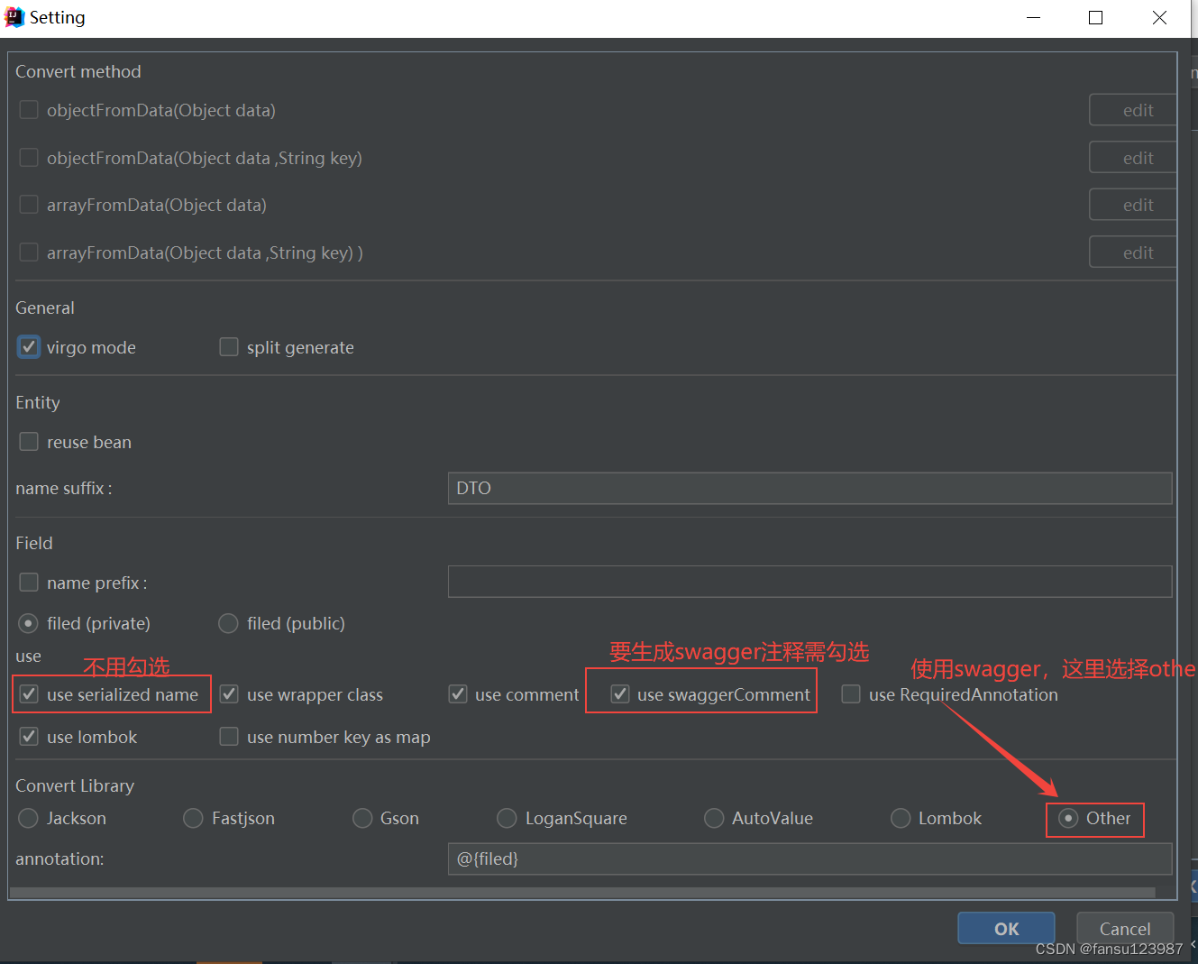The height and width of the screenshot is (964, 1198).
Task: Click edit button for objectFromData(Object data)
Action: (1133, 110)
